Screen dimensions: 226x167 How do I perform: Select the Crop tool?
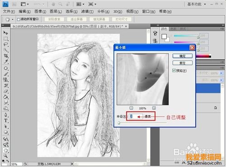[5, 56]
